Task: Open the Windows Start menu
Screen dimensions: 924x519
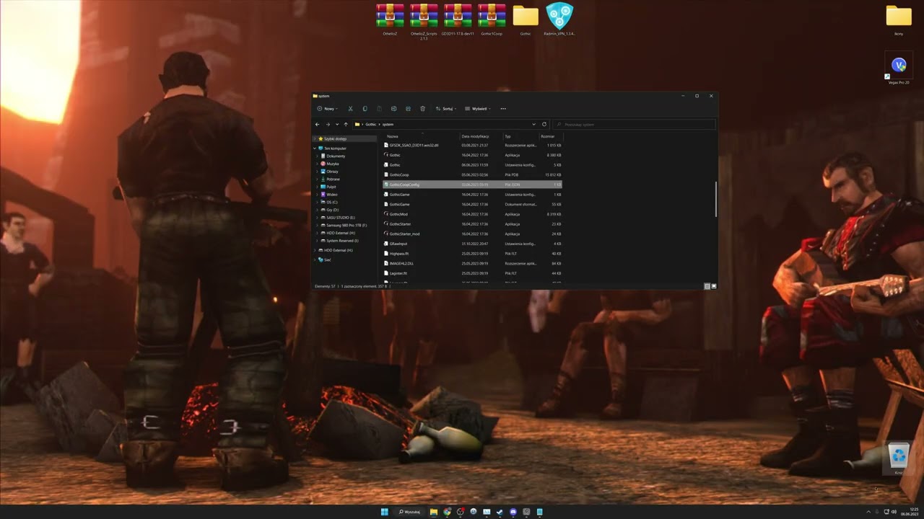Action: click(x=385, y=512)
